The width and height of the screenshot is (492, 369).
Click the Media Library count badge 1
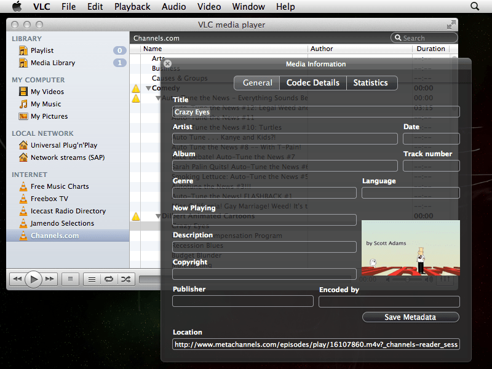coord(119,63)
